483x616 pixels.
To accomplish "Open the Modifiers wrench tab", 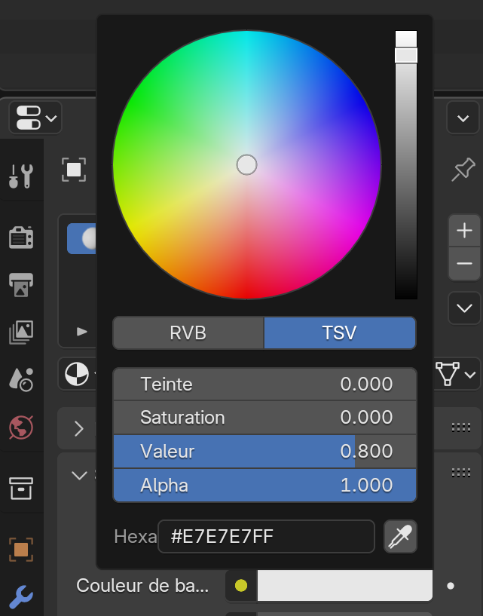I will coord(21,597).
